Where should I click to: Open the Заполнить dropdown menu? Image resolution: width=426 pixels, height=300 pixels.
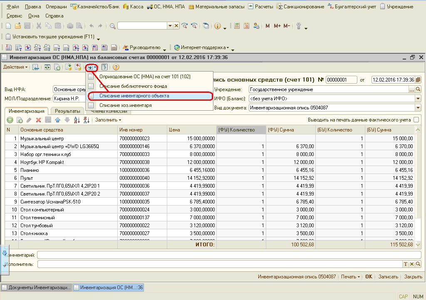tap(108, 120)
